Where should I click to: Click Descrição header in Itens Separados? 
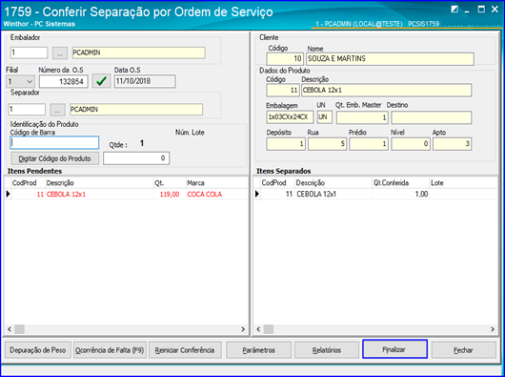pyautogui.click(x=333, y=183)
